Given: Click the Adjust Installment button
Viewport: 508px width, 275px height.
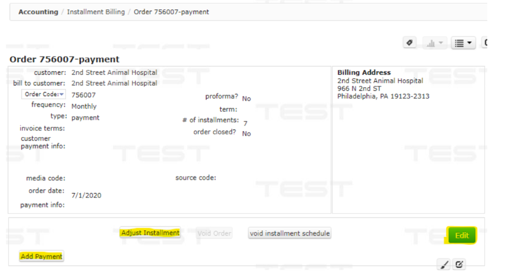Looking at the screenshot, I should click(150, 233).
